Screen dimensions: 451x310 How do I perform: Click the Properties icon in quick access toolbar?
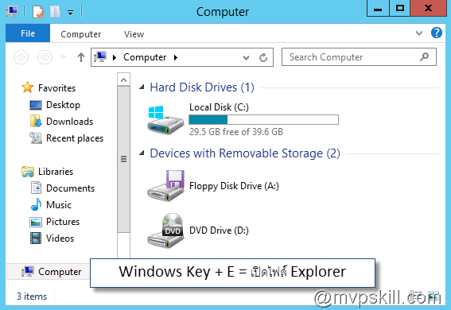click(38, 12)
